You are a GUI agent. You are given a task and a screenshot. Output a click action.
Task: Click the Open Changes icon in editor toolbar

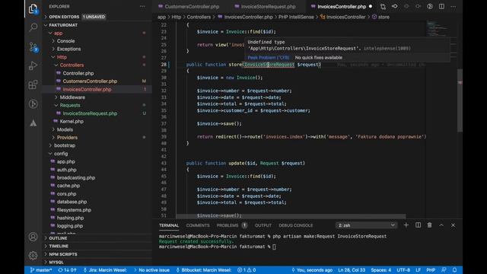pyautogui.click(x=383, y=7)
